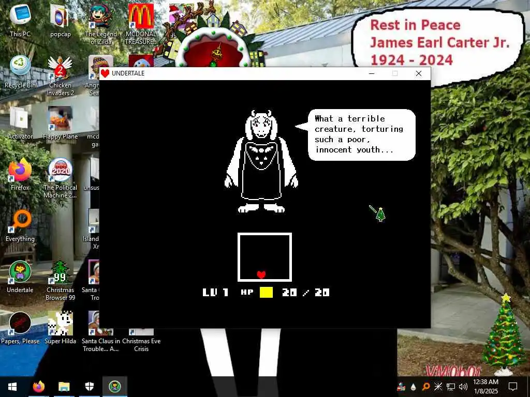Select the Chicken Invaders 2 shortcut
This screenshot has width=530, height=397.
point(60,75)
